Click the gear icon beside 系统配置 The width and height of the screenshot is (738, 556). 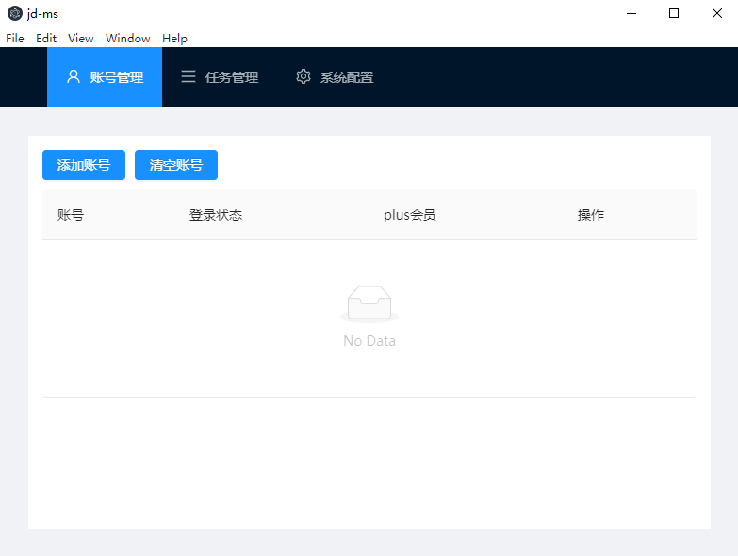(303, 77)
